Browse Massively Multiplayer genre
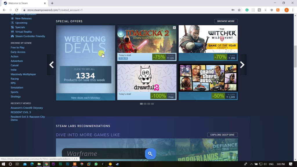 (x=23, y=74)
